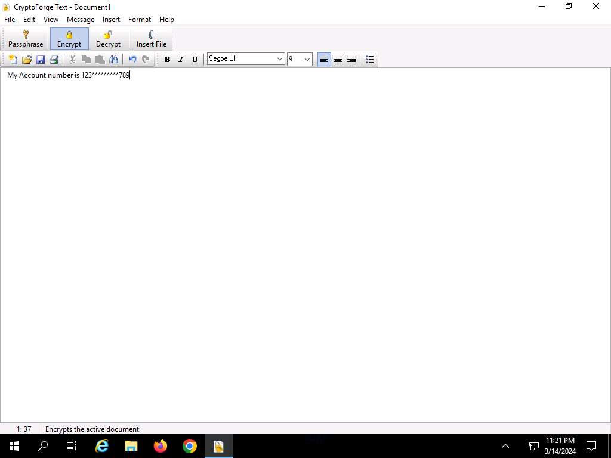Toggle bold formatting
This screenshot has width=611, height=458.
pyautogui.click(x=167, y=60)
